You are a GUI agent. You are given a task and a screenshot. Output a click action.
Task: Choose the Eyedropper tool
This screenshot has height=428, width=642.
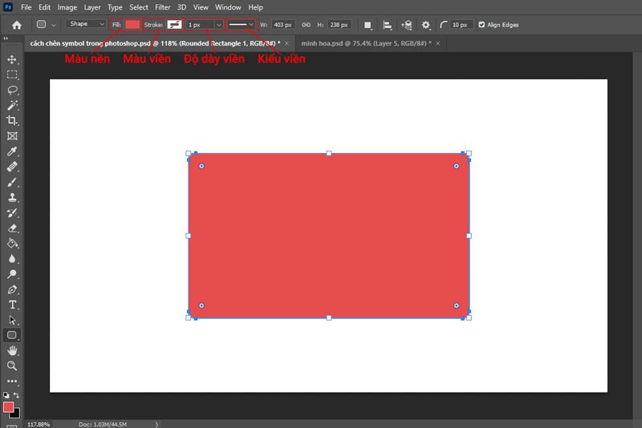coord(12,151)
